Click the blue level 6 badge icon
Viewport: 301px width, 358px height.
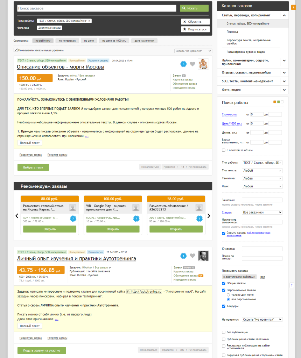[183, 64]
